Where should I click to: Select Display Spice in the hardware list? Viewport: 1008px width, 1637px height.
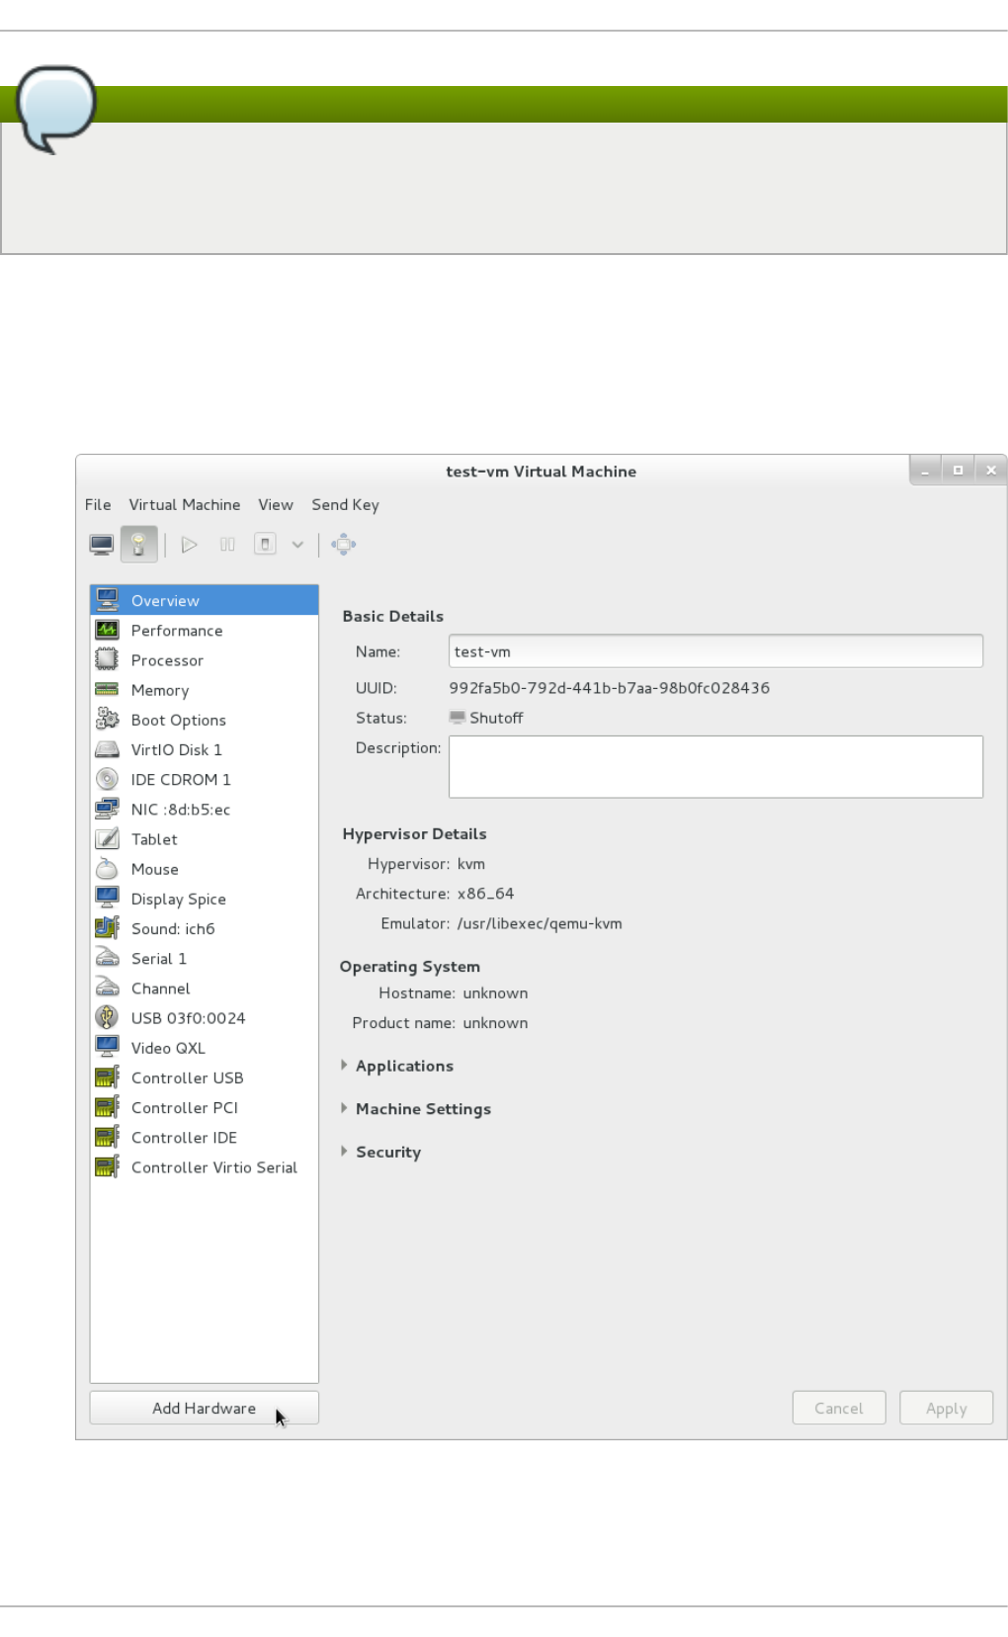[178, 899]
